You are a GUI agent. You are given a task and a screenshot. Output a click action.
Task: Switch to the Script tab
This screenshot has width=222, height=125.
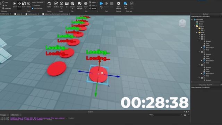tap(18, 14)
